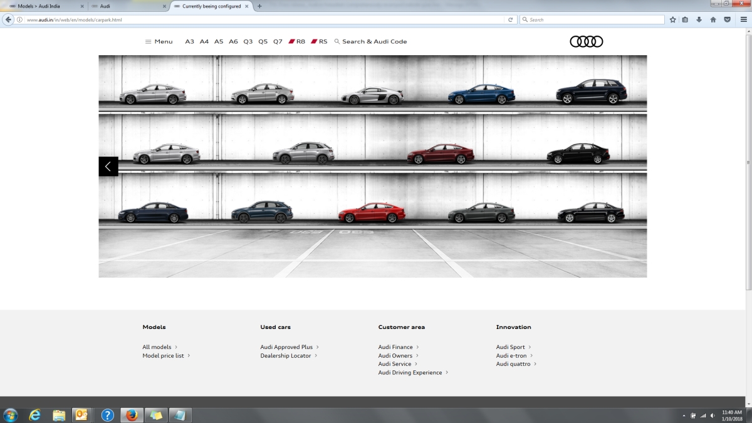The image size is (752, 423).
Task: Reload the page with the refresh icon
Action: coord(511,19)
